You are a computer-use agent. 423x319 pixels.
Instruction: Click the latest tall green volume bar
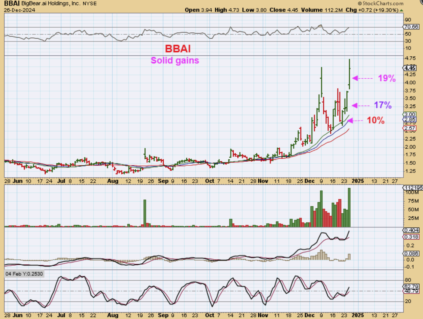(x=349, y=207)
